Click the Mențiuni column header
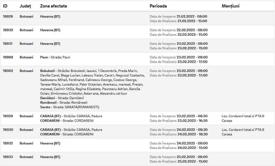275x166 pixels. point(230,6)
